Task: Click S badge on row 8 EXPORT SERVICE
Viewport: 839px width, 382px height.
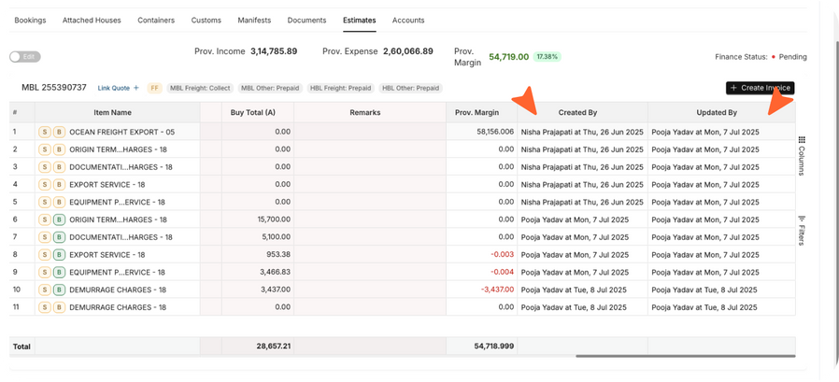Action: pos(45,255)
